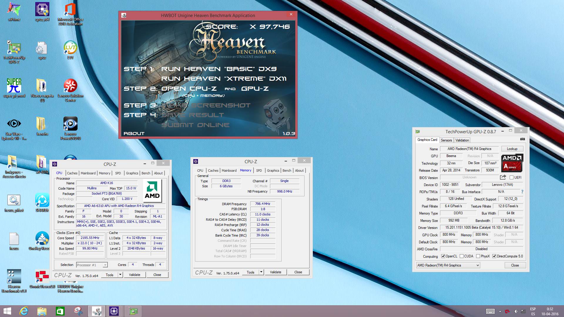
Task: Open the Star Wars Episode VII file
Action: 14,128
